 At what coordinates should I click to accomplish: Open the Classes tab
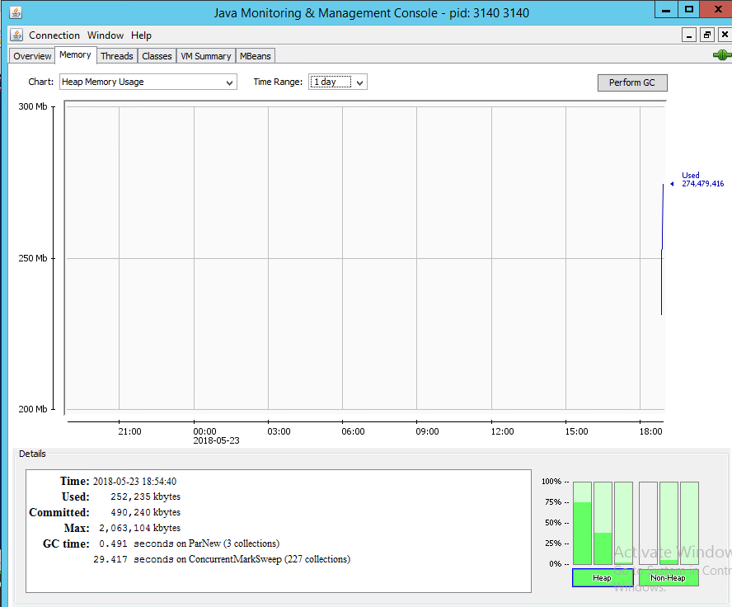[x=157, y=56]
